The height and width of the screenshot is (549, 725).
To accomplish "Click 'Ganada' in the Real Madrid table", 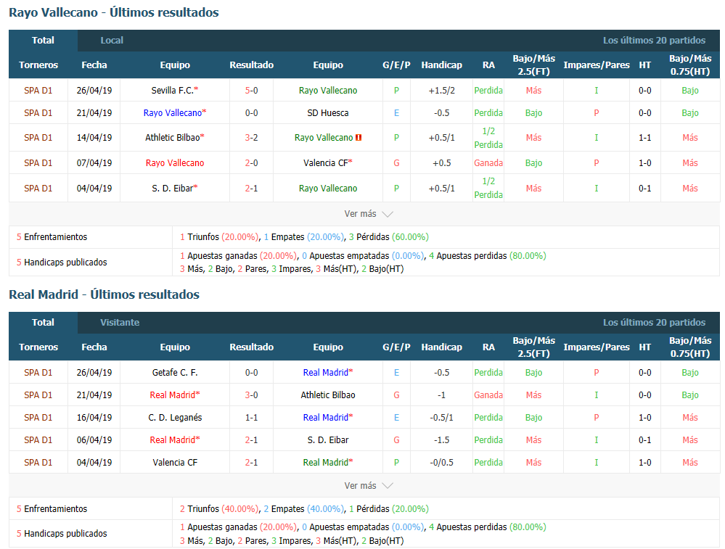I will pyautogui.click(x=488, y=395).
